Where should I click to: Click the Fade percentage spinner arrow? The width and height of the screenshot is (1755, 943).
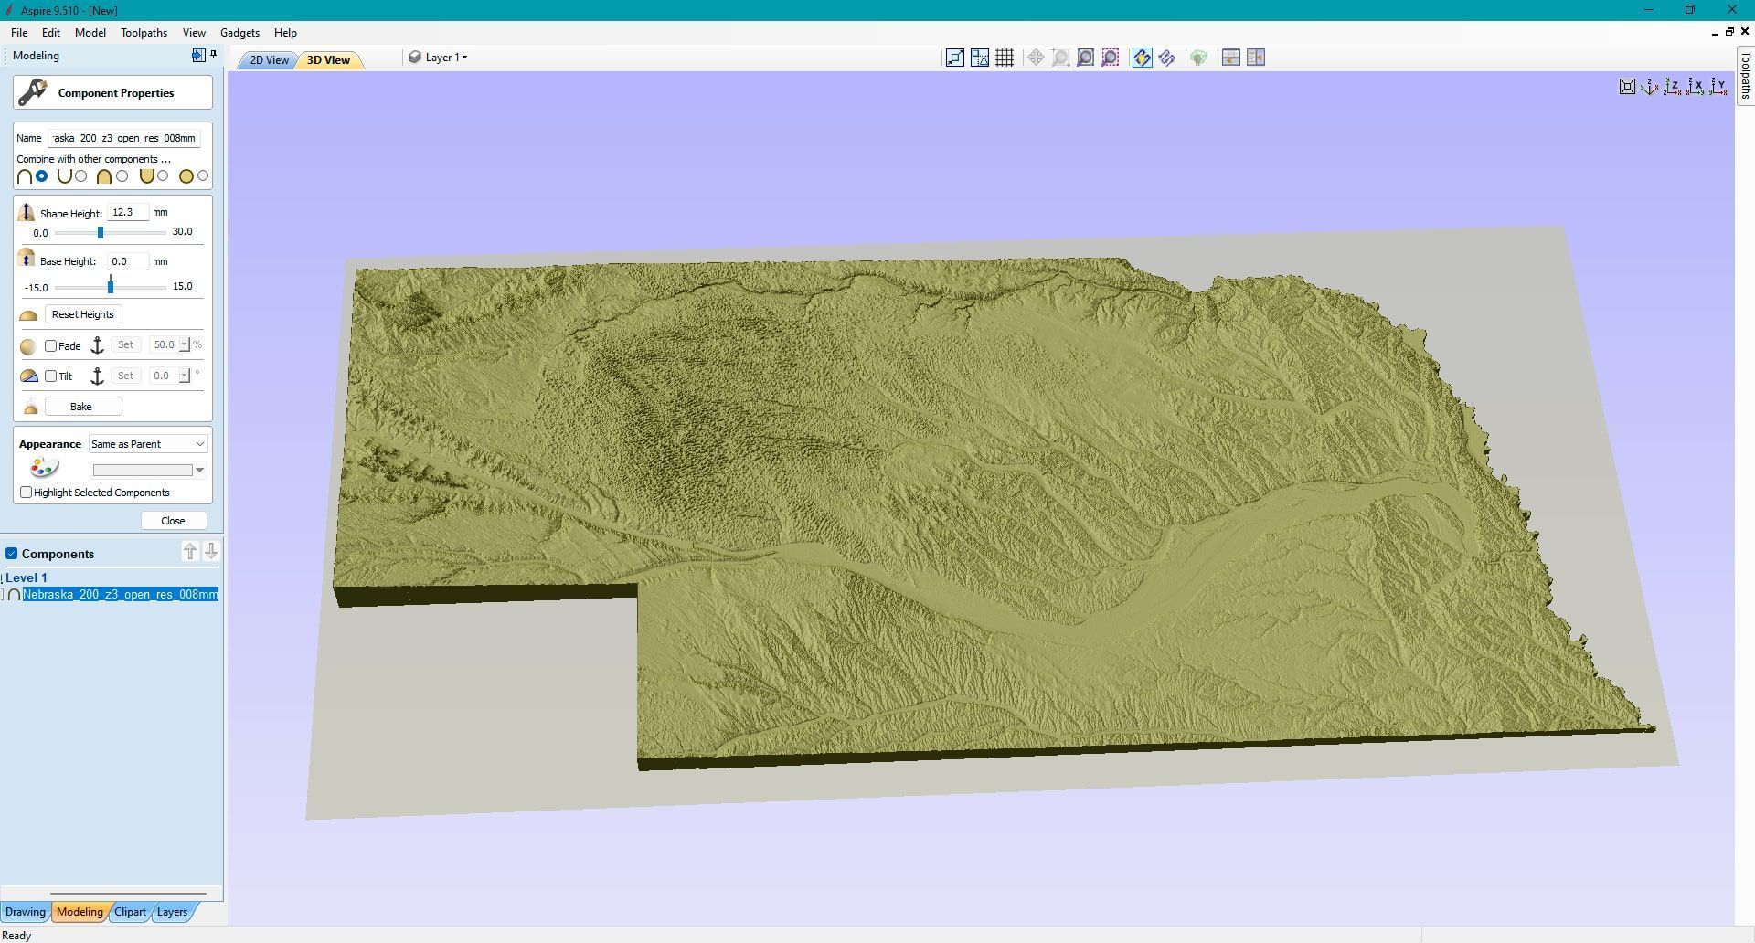click(185, 345)
